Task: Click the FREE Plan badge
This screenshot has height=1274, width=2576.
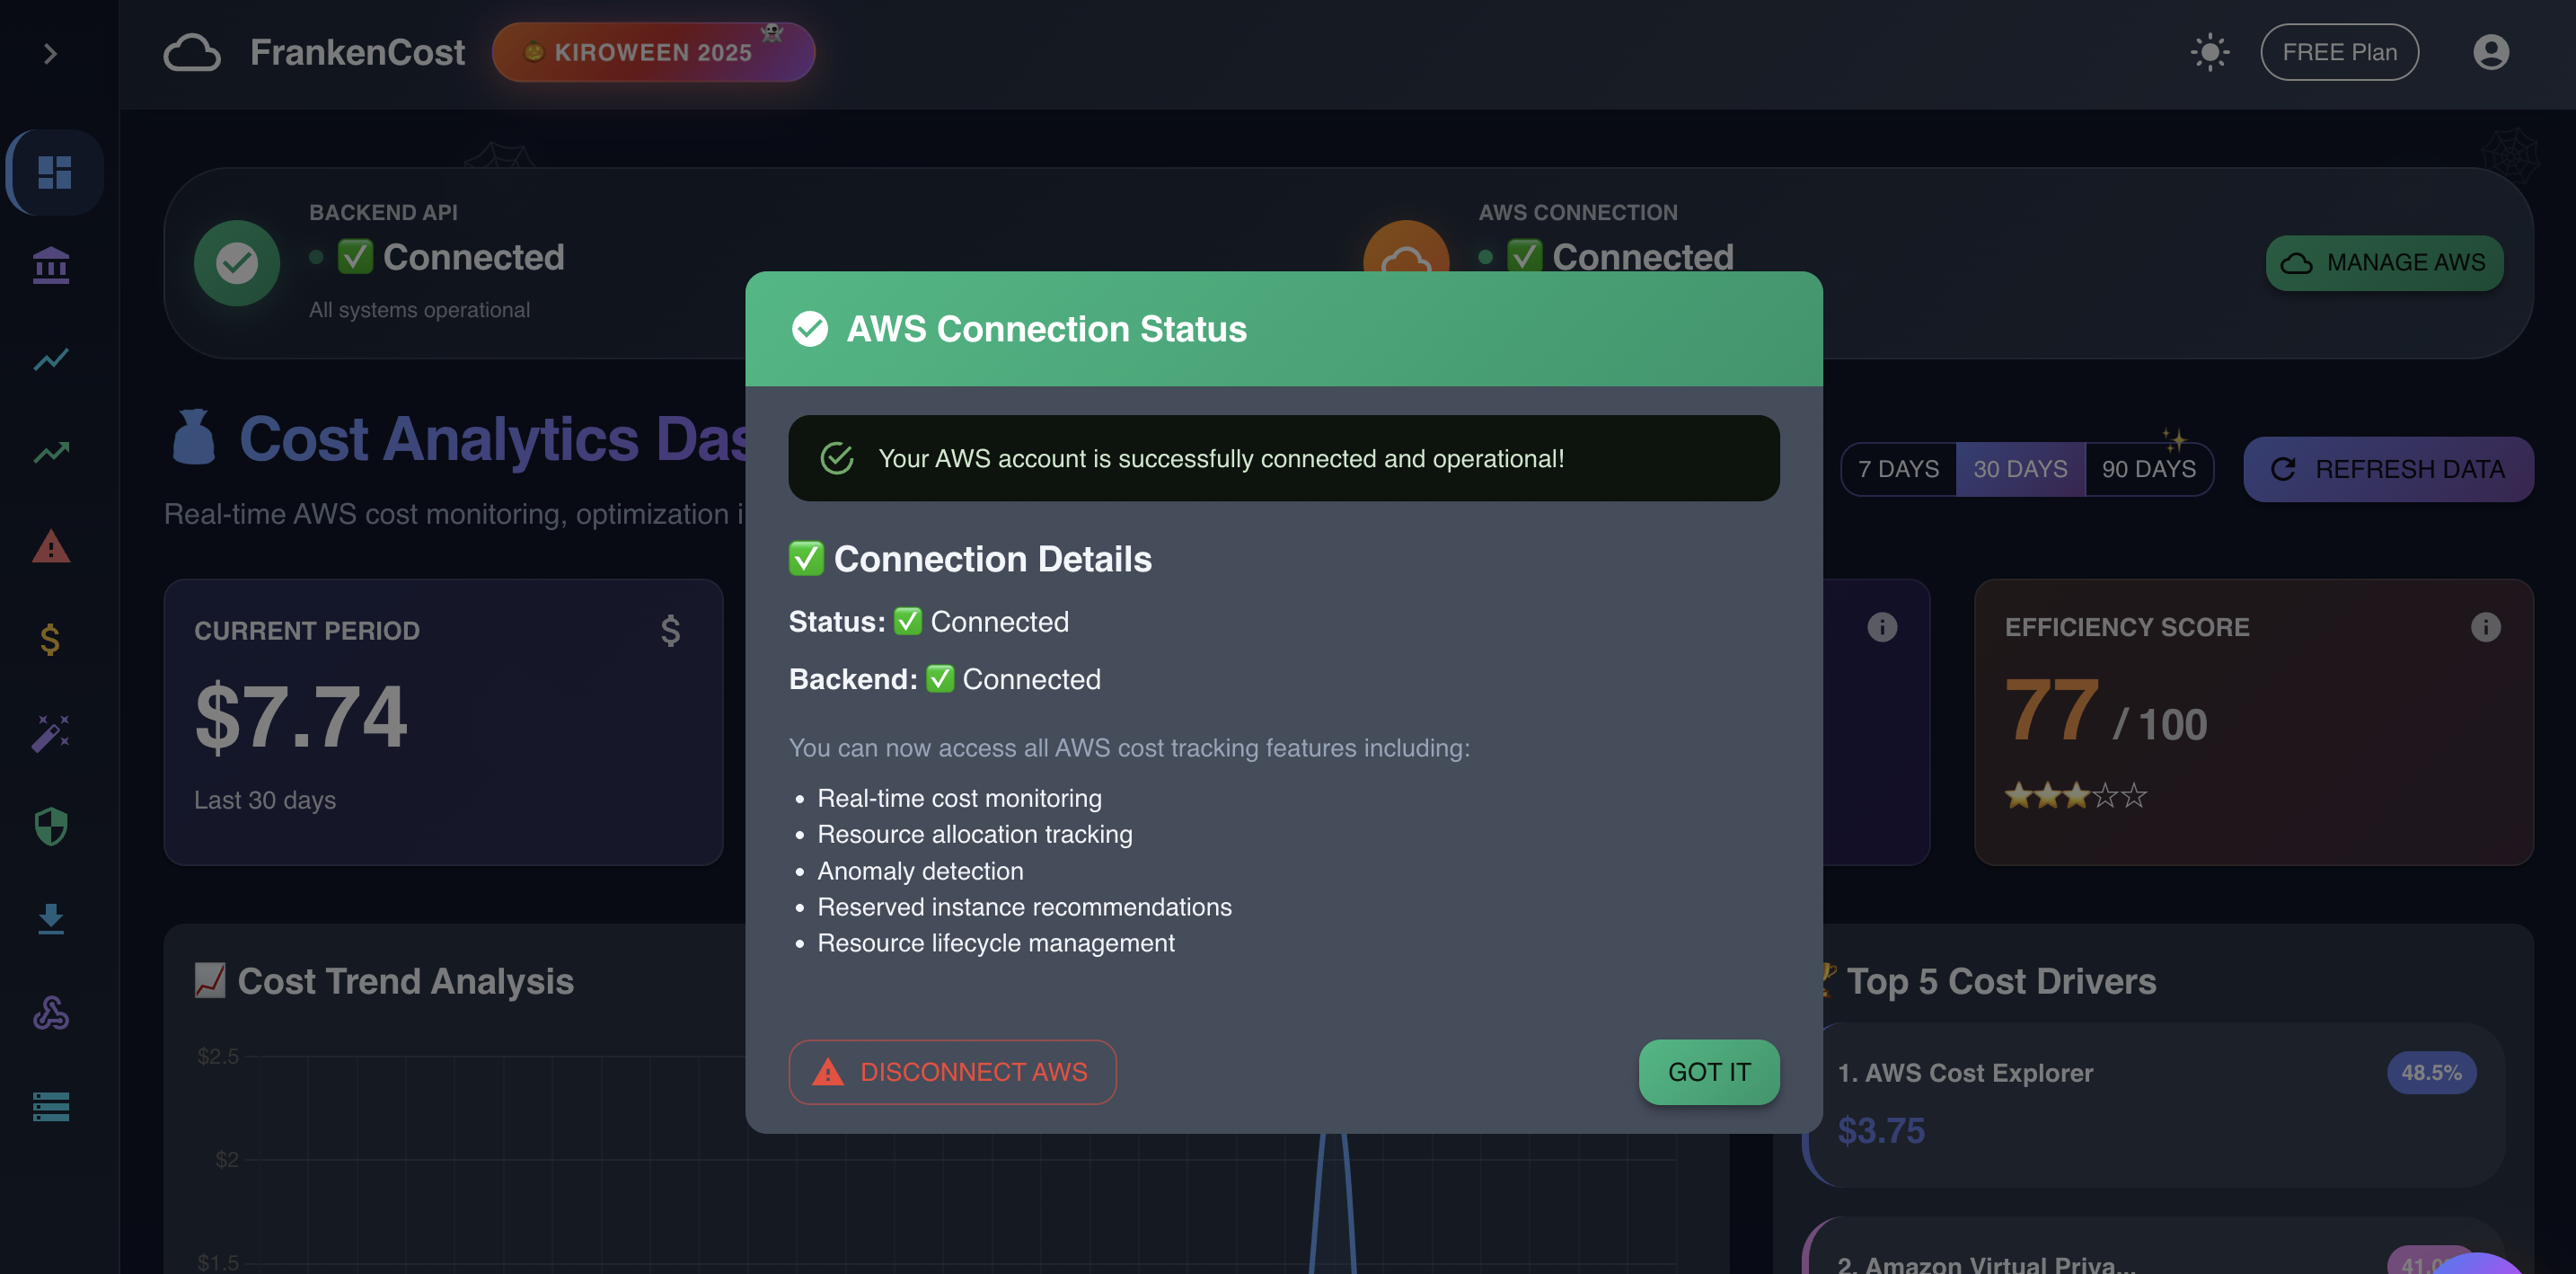Action: click(2338, 52)
